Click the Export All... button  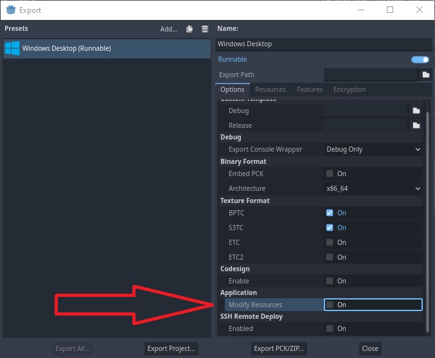(73, 348)
